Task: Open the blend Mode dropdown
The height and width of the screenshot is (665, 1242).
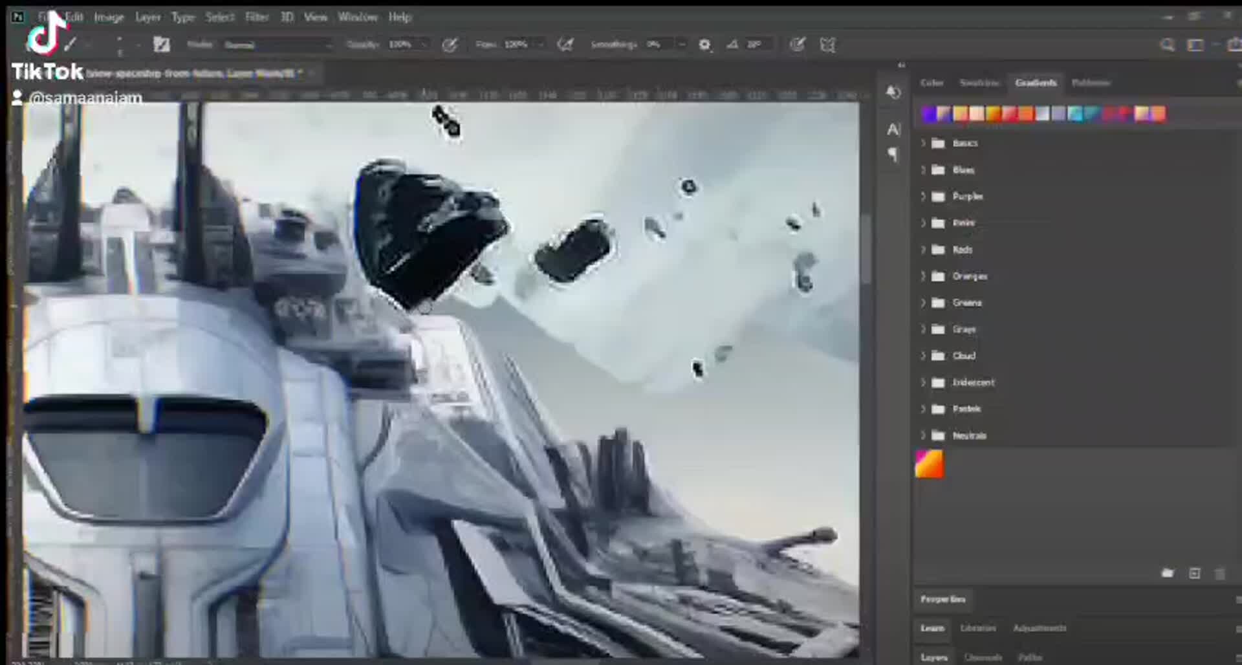Action: coord(278,44)
